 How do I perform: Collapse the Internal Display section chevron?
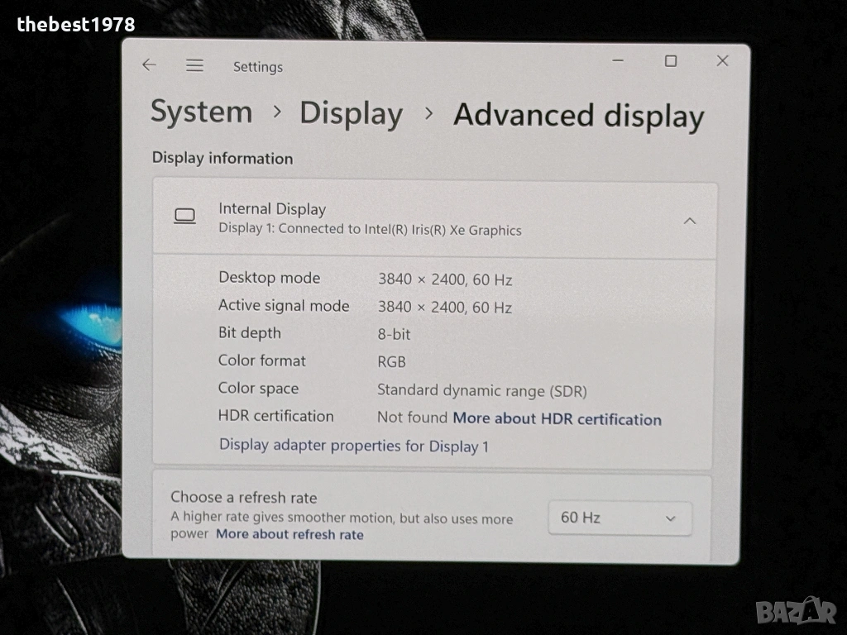[x=689, y=221]
